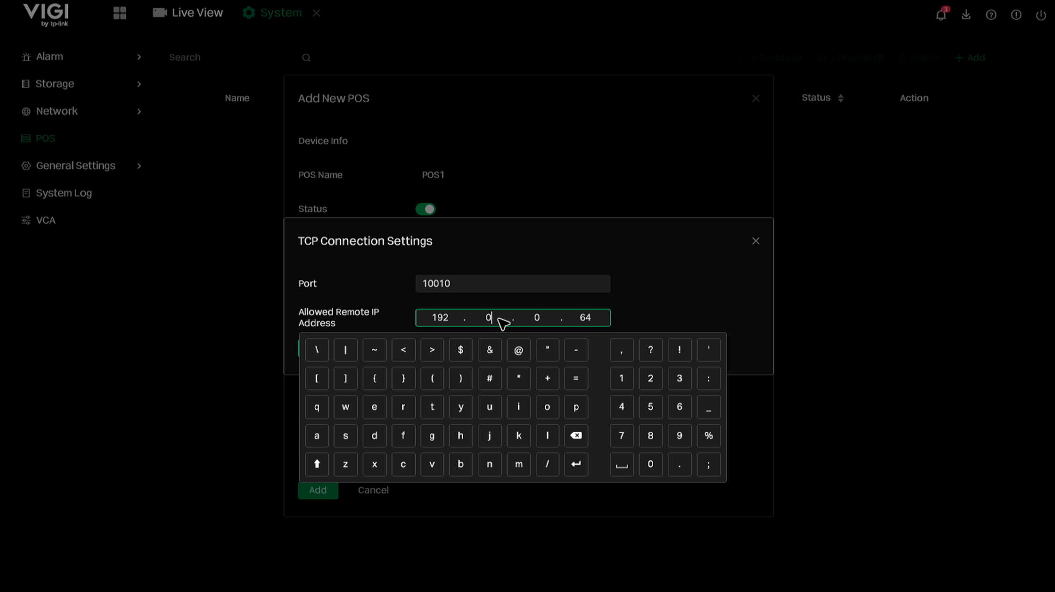Tap the forward slash key
The image size is (1055, 592).
[x=547, y=464]
